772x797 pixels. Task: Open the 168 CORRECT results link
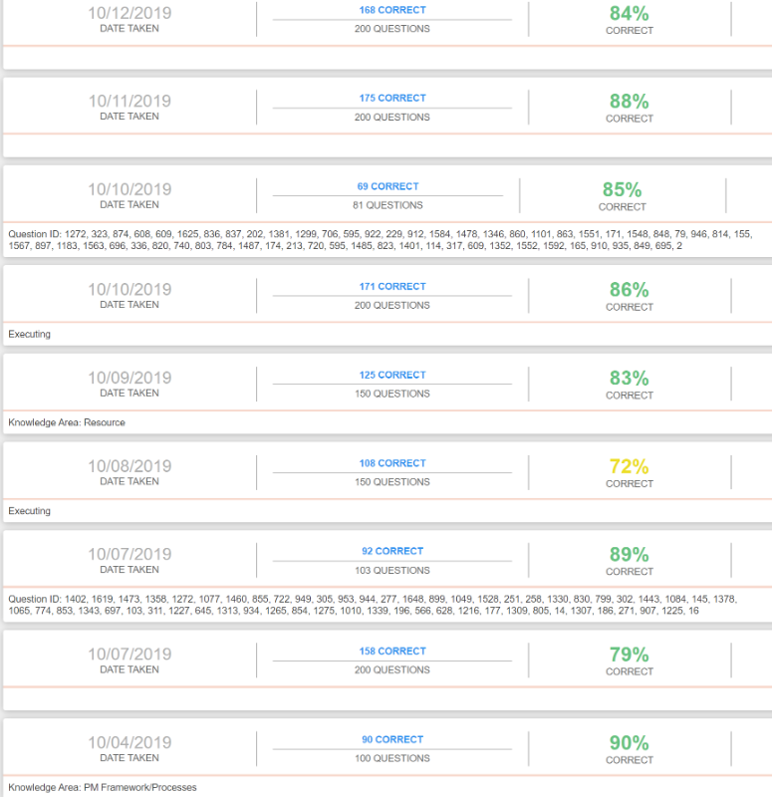[392, 10]
